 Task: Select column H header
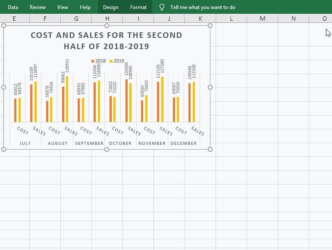[x=107, y=19]
